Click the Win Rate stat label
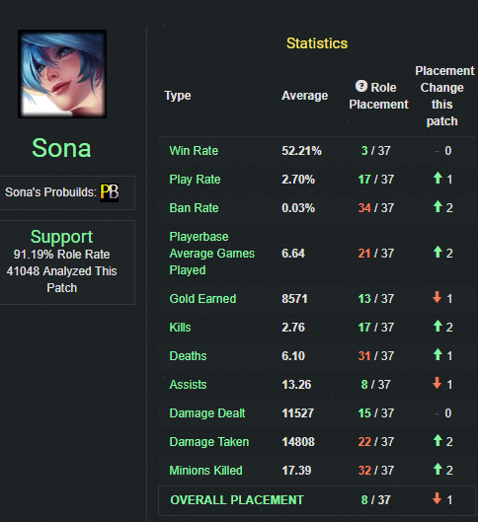Screen dimensions: 478x522 point(194,151)
